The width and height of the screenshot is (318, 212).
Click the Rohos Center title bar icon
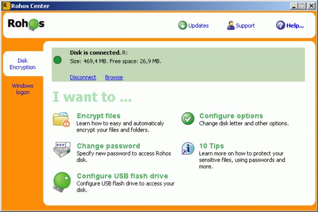click(5, 6)
